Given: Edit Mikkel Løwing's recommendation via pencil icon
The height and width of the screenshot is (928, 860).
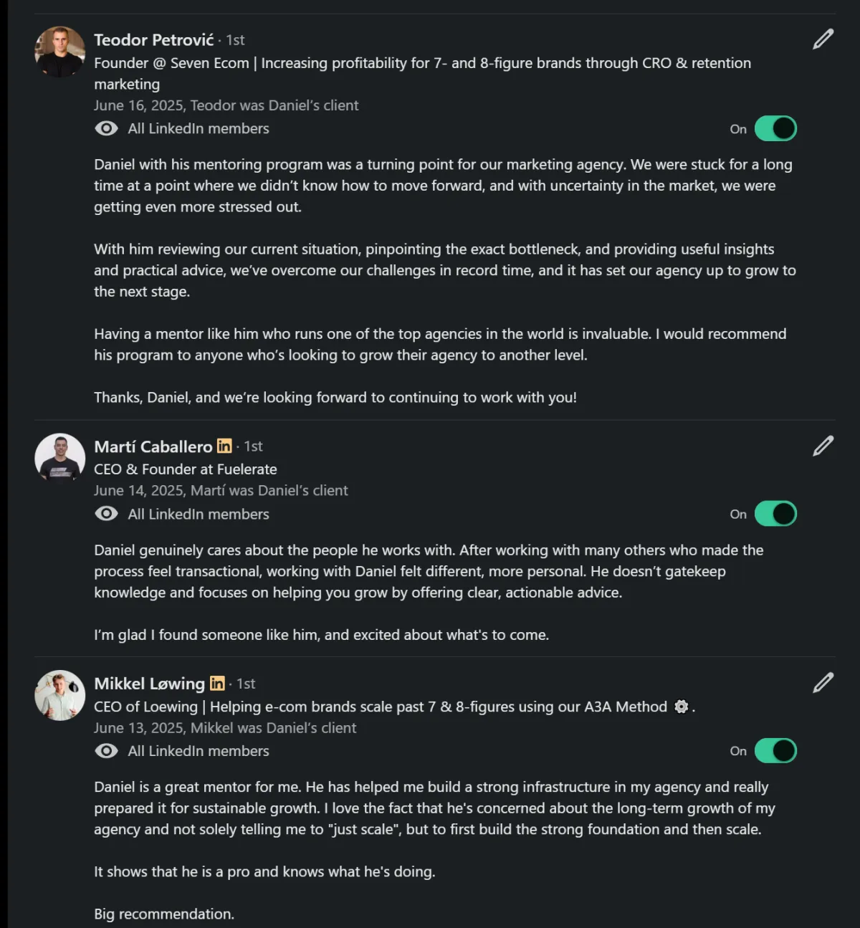Looking at the screenshot, I should click(823, 683).
